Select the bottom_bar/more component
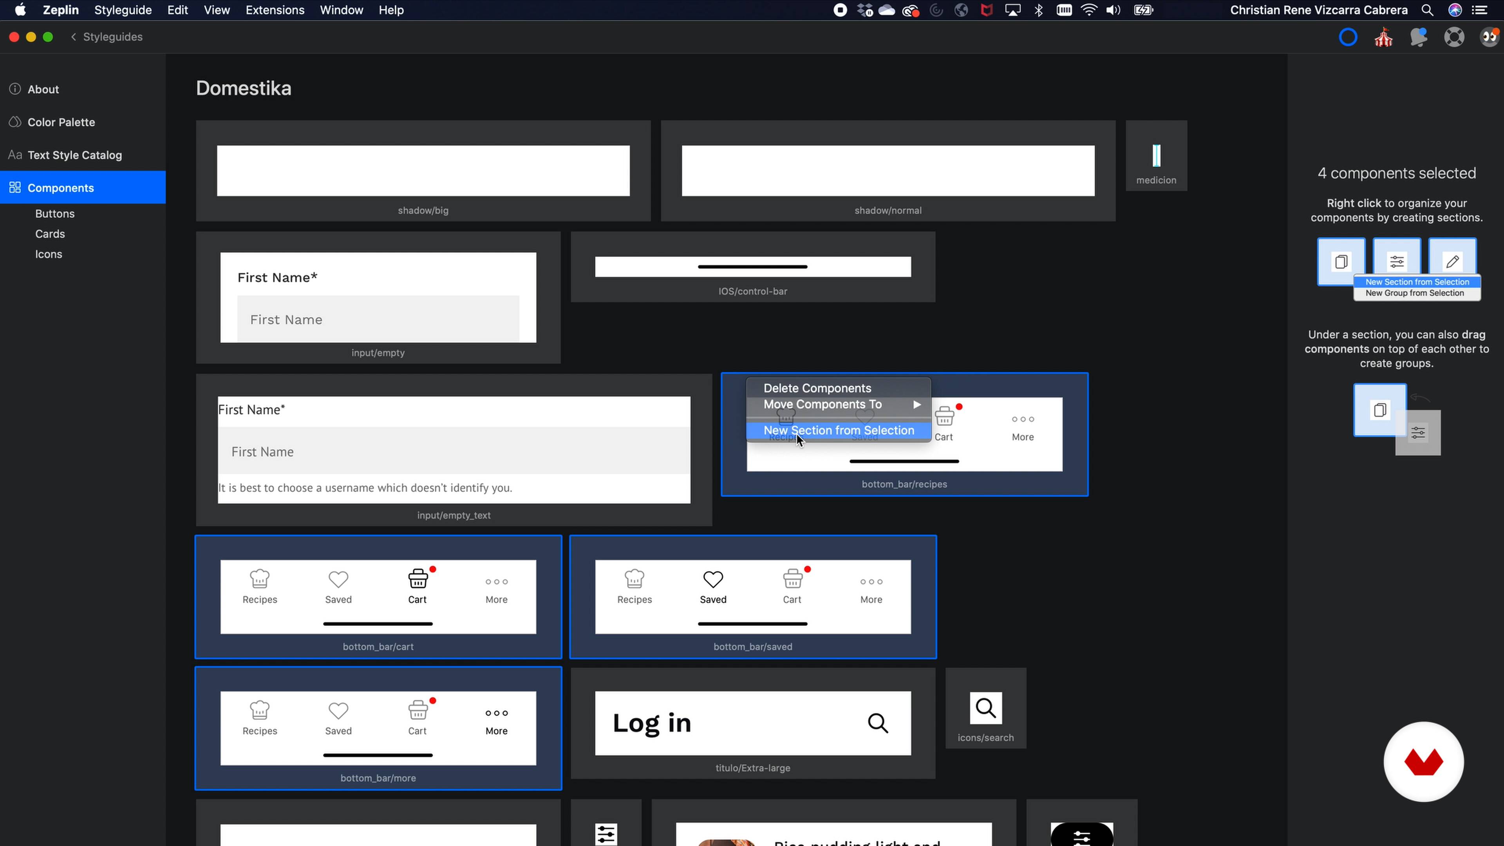This screenshot has width=1504, height=846. (378, 728)
